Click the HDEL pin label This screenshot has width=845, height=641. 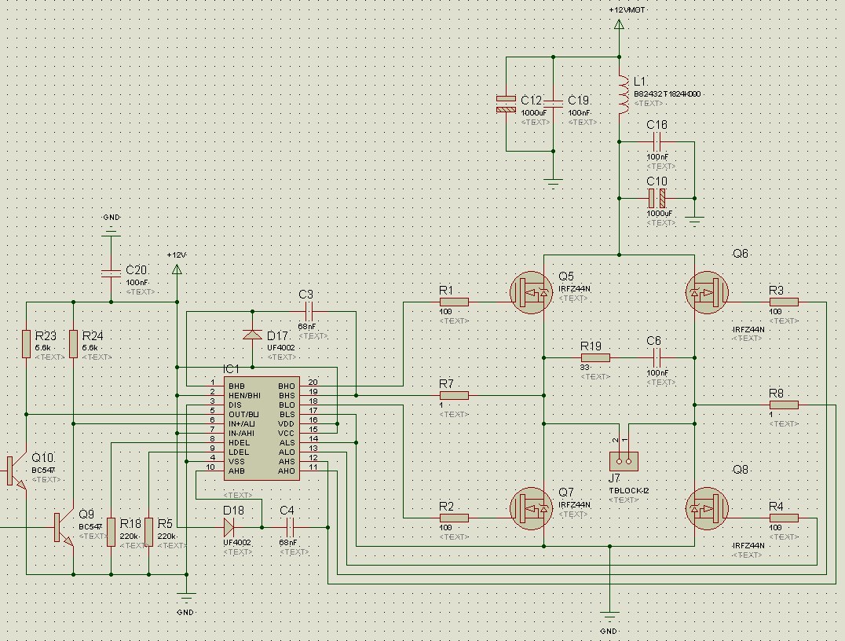click(x=239, y=443)
